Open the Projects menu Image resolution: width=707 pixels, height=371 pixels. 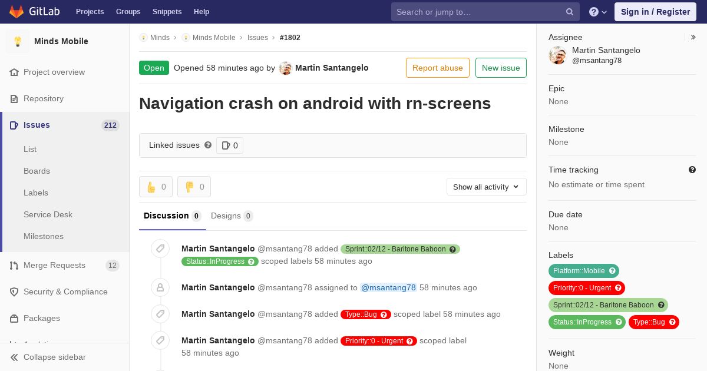(90, 12)
